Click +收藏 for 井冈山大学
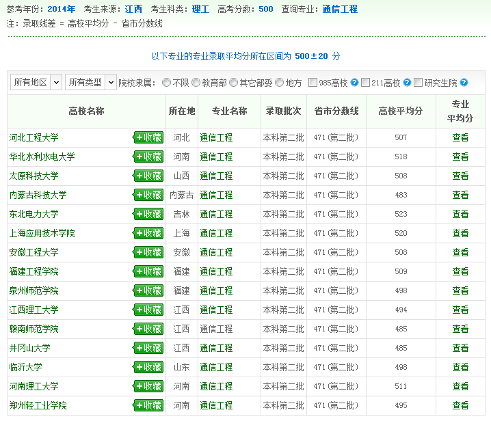Screen dimensions: 491x421 (148, 348)
